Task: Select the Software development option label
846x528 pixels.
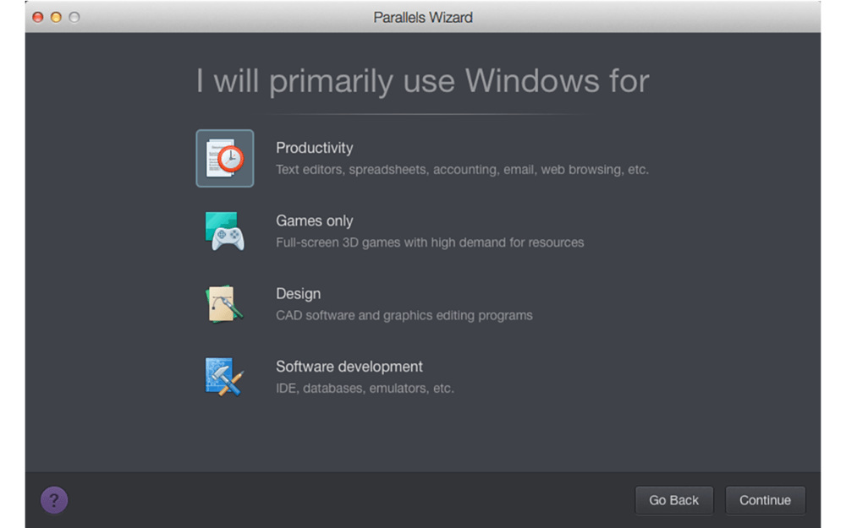Action: click(349, 367)
